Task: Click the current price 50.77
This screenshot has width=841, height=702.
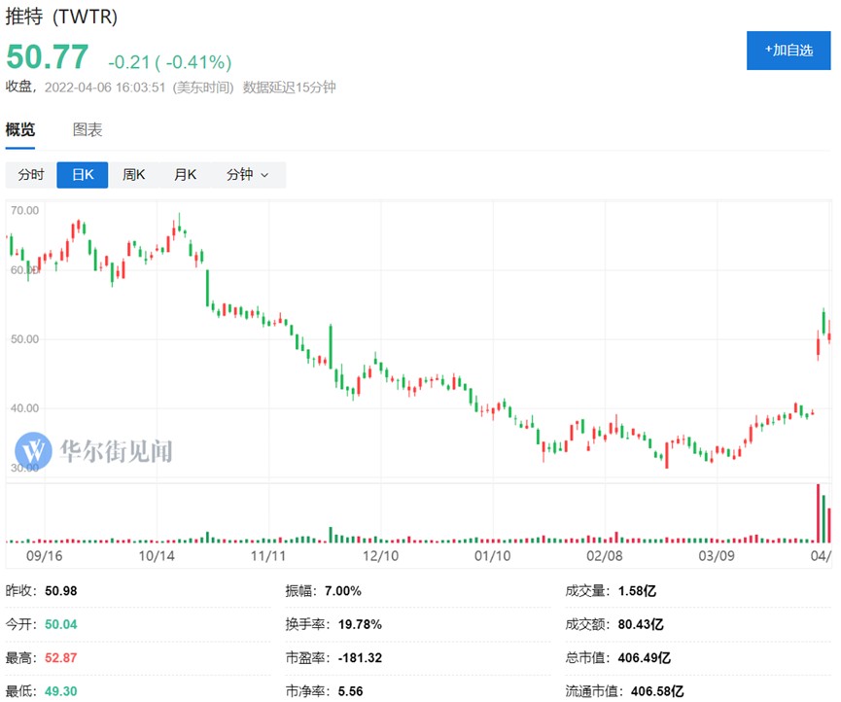Action: [48, 57]
